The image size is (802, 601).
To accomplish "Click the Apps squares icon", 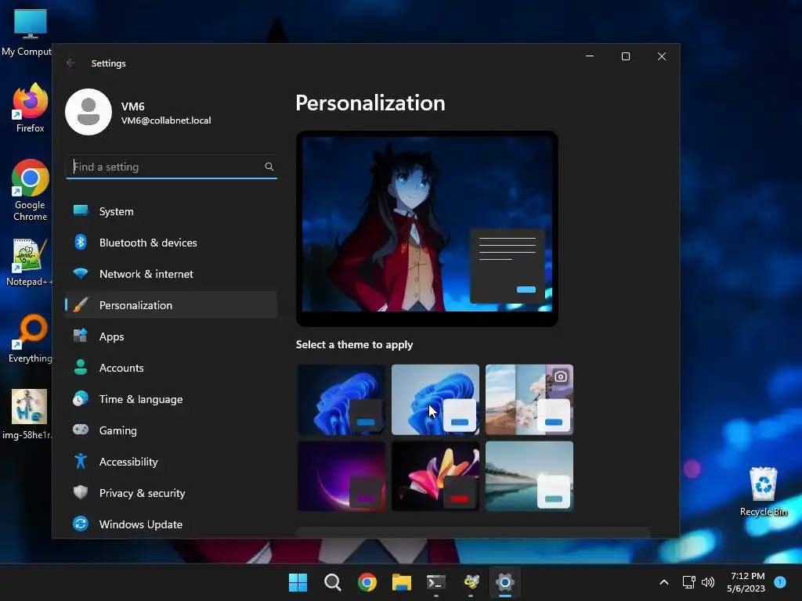I will point(81,336).
